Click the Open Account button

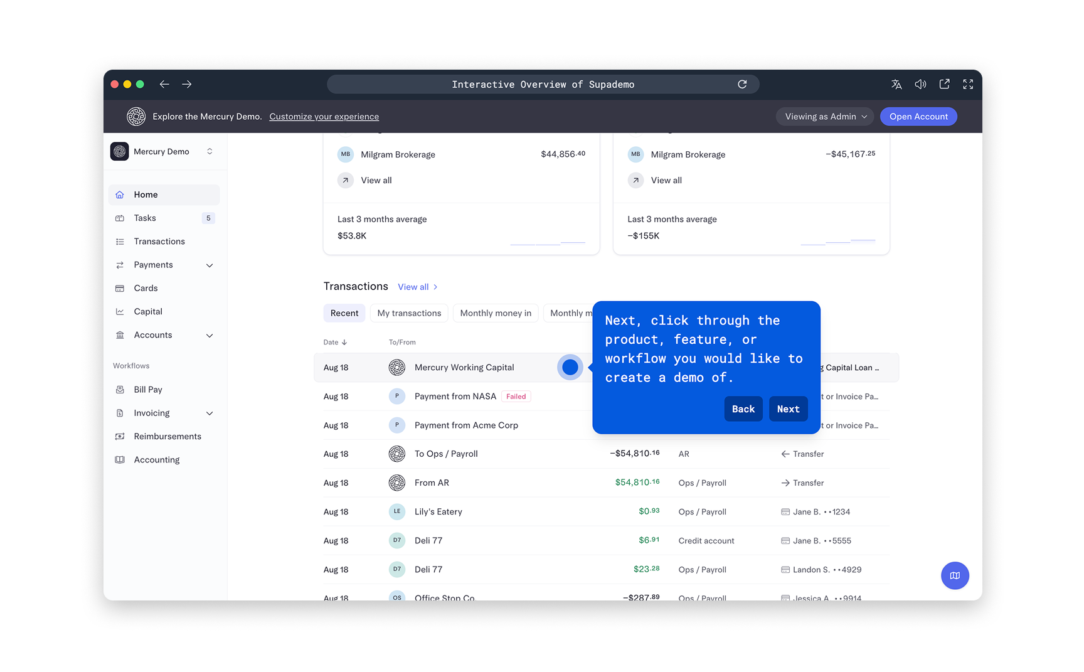coord(918,117)
